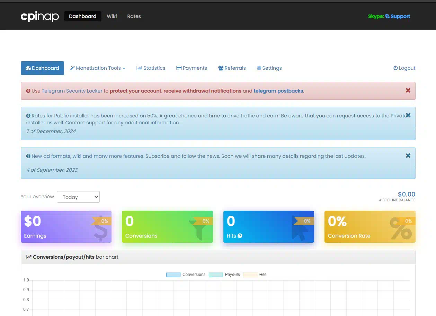Click the Earnings card

(66, 227)
